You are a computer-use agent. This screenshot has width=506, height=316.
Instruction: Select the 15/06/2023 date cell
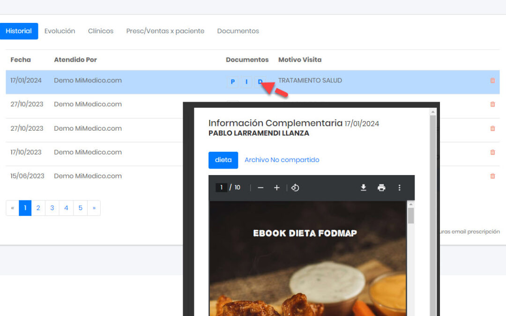tap(28, 176)
